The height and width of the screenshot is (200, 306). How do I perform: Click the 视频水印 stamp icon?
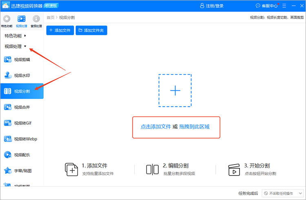pyautogui.click(x=8, y=75)
